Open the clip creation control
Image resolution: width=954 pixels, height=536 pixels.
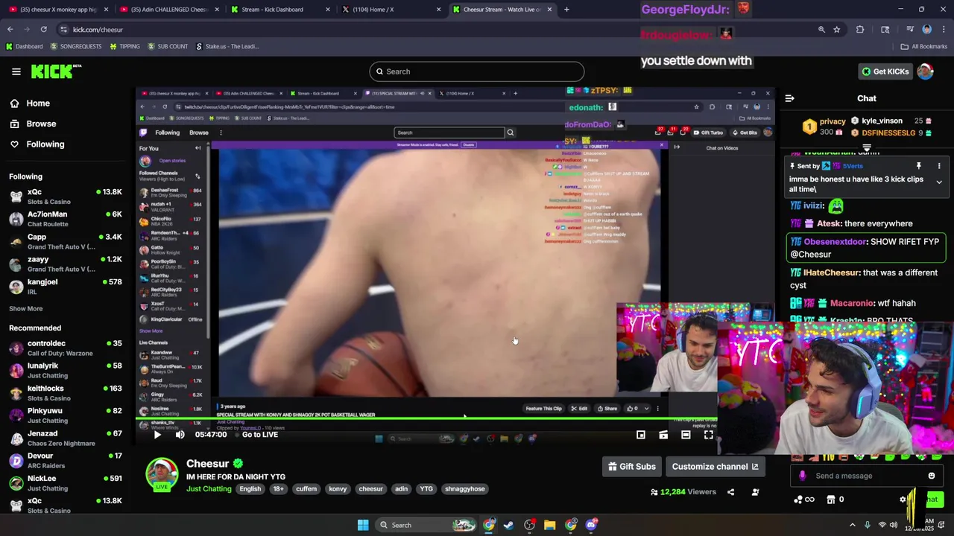tap(663, 435)
